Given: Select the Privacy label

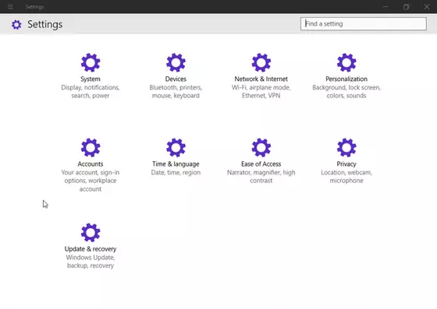Looking at the screenshot, I should [346, 164].
